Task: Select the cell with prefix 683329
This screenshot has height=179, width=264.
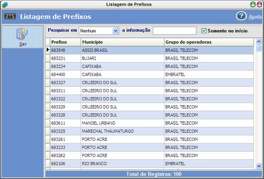Action: 65,107
